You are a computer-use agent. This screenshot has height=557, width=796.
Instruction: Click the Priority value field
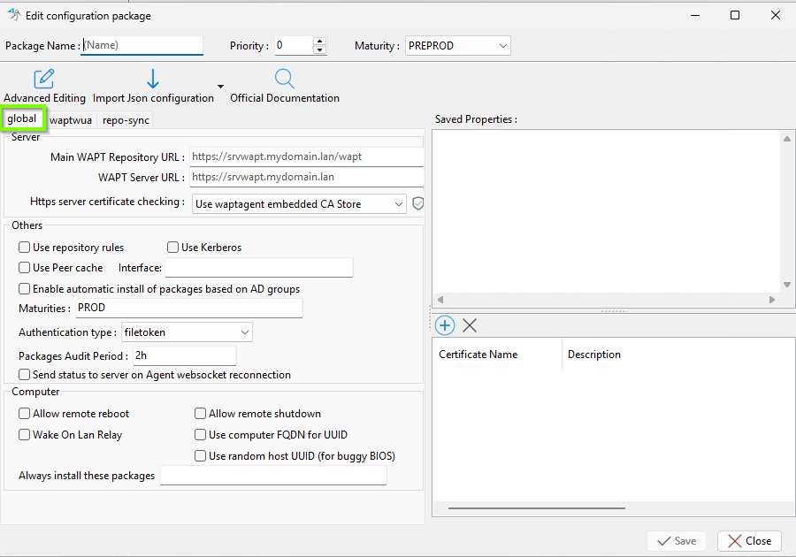pyautogui.click(x=294, y=45)
